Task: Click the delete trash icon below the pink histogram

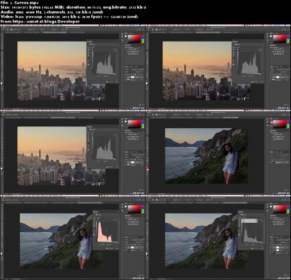Action: click(x=117, y=248)
